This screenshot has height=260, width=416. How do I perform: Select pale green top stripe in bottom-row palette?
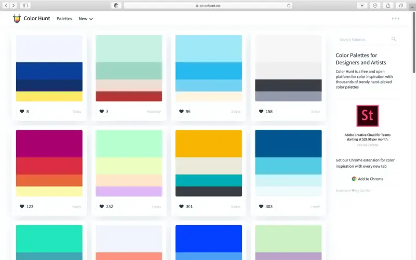coord(289,239)
